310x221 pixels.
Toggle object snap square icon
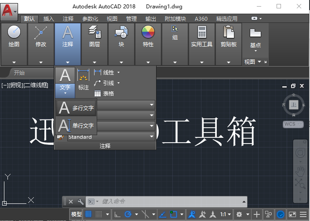pos(173,214)
